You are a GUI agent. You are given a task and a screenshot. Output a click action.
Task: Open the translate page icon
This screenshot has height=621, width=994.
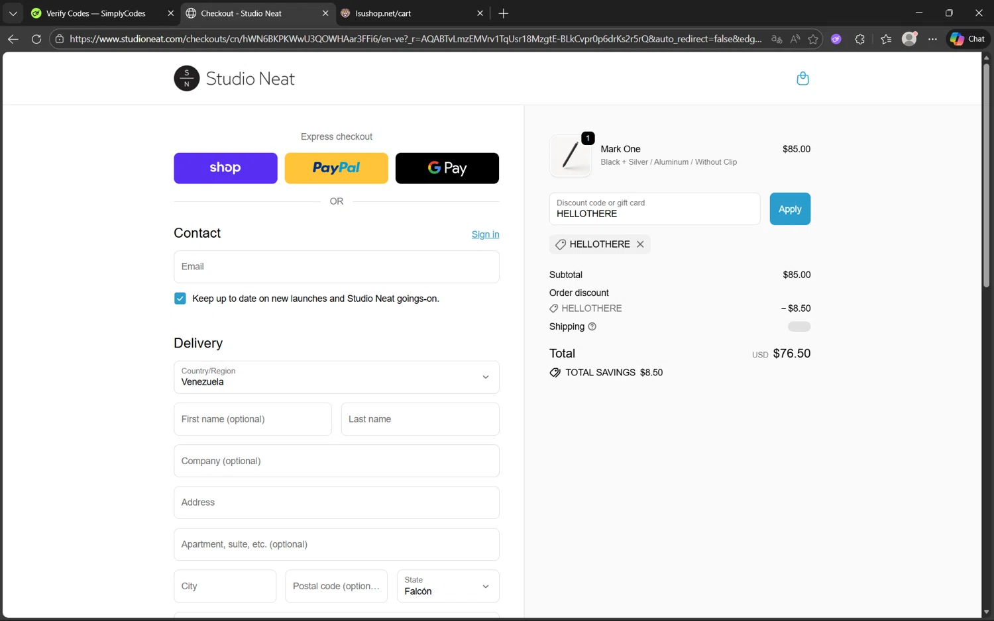tap(777, 39)
